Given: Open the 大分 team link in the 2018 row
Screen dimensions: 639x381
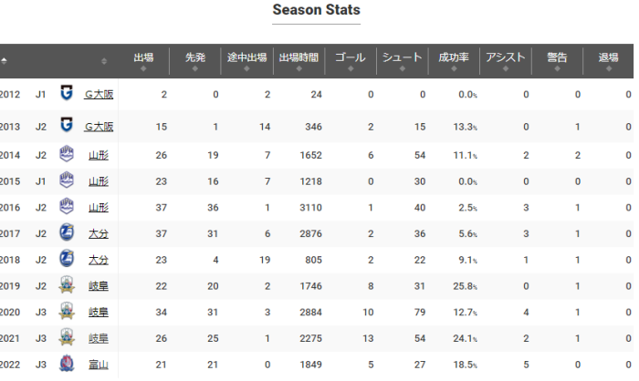Looking at the screenshot, I should click(99, 260).
